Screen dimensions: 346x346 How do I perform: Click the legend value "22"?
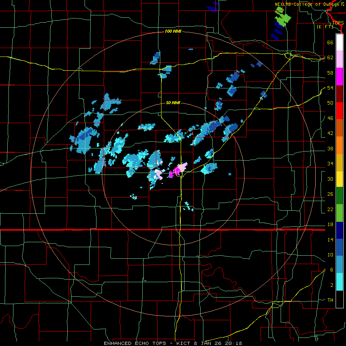tap(330, 209)
